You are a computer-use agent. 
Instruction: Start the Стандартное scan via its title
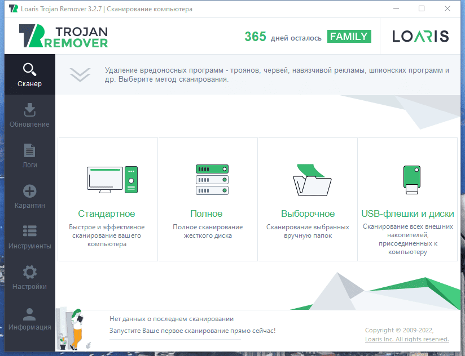107,214
